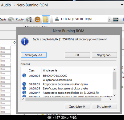Click the copy disc icon beside Kopiuj
124x120 pixels.
(29, 19)
